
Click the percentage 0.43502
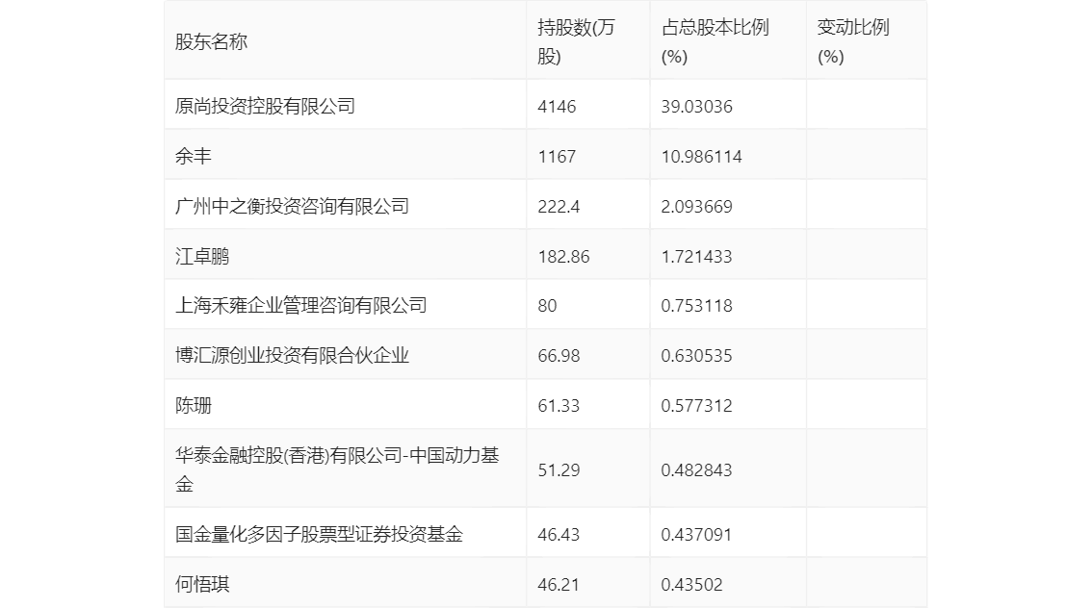click(x=691, y=584)
